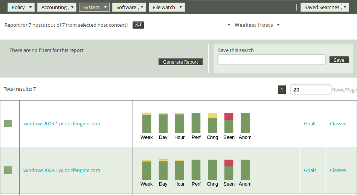Expand the System dropdown arrow
The height and width of the screenshot is (195, 357).
click(105, 7)
